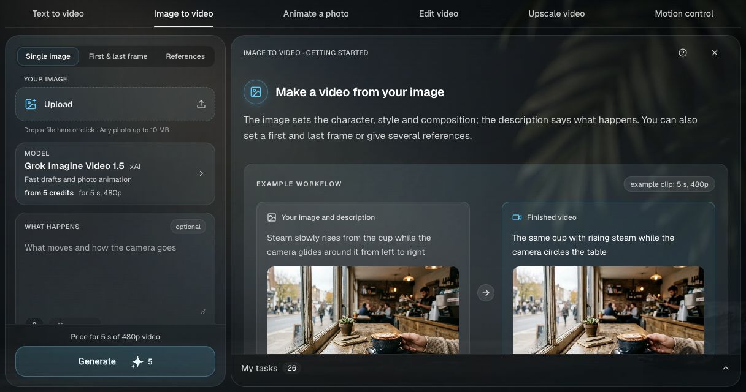Click the upload tray icon
The height and width of the screenshot is (392, 746).
(x=201, y=104)
